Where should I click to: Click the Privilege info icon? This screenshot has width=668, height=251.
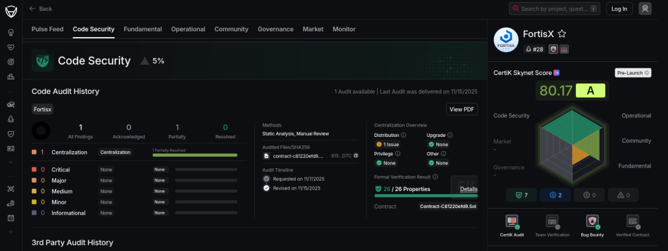tap(397, 154)
